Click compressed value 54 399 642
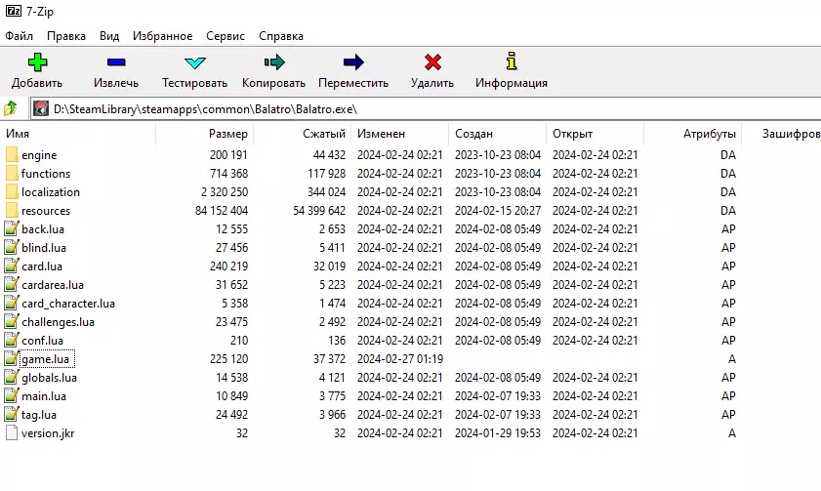The height and width of the screenshot is (491, 821). click(x=319, y=211)
